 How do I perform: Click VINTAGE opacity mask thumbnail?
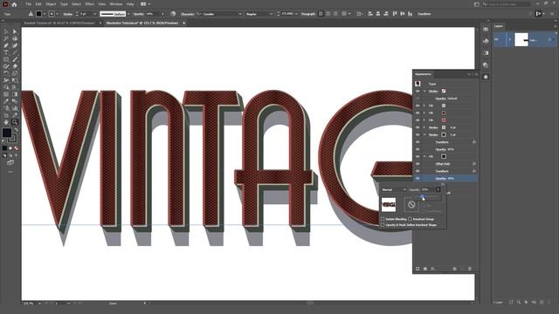389,205
